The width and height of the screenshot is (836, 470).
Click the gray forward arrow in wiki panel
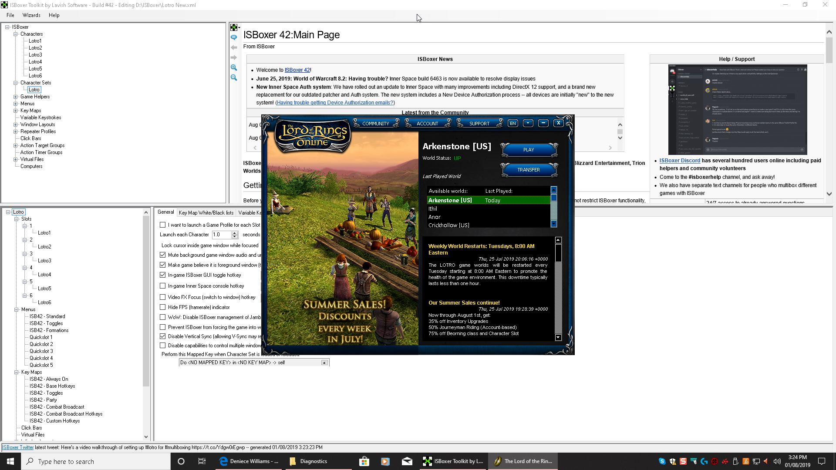coord(234,57)
